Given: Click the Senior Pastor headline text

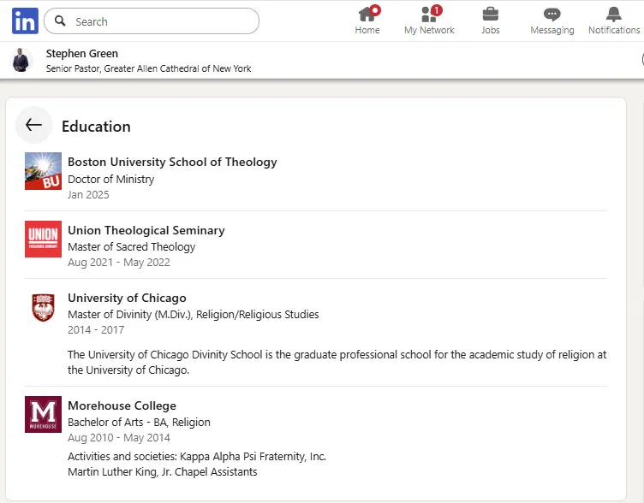Looking at the screenshot, I should [x=149, y=68].
